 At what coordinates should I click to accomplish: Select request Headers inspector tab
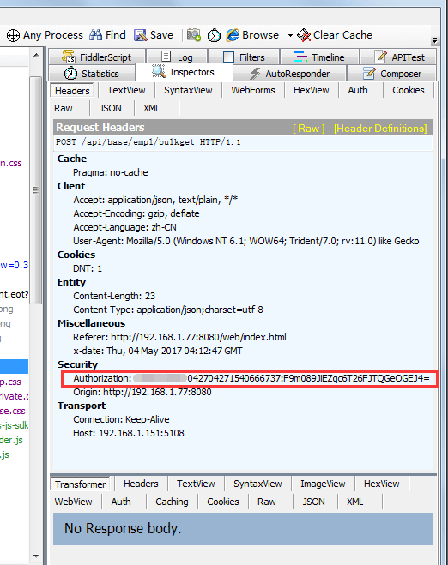[x=72, y=90]
